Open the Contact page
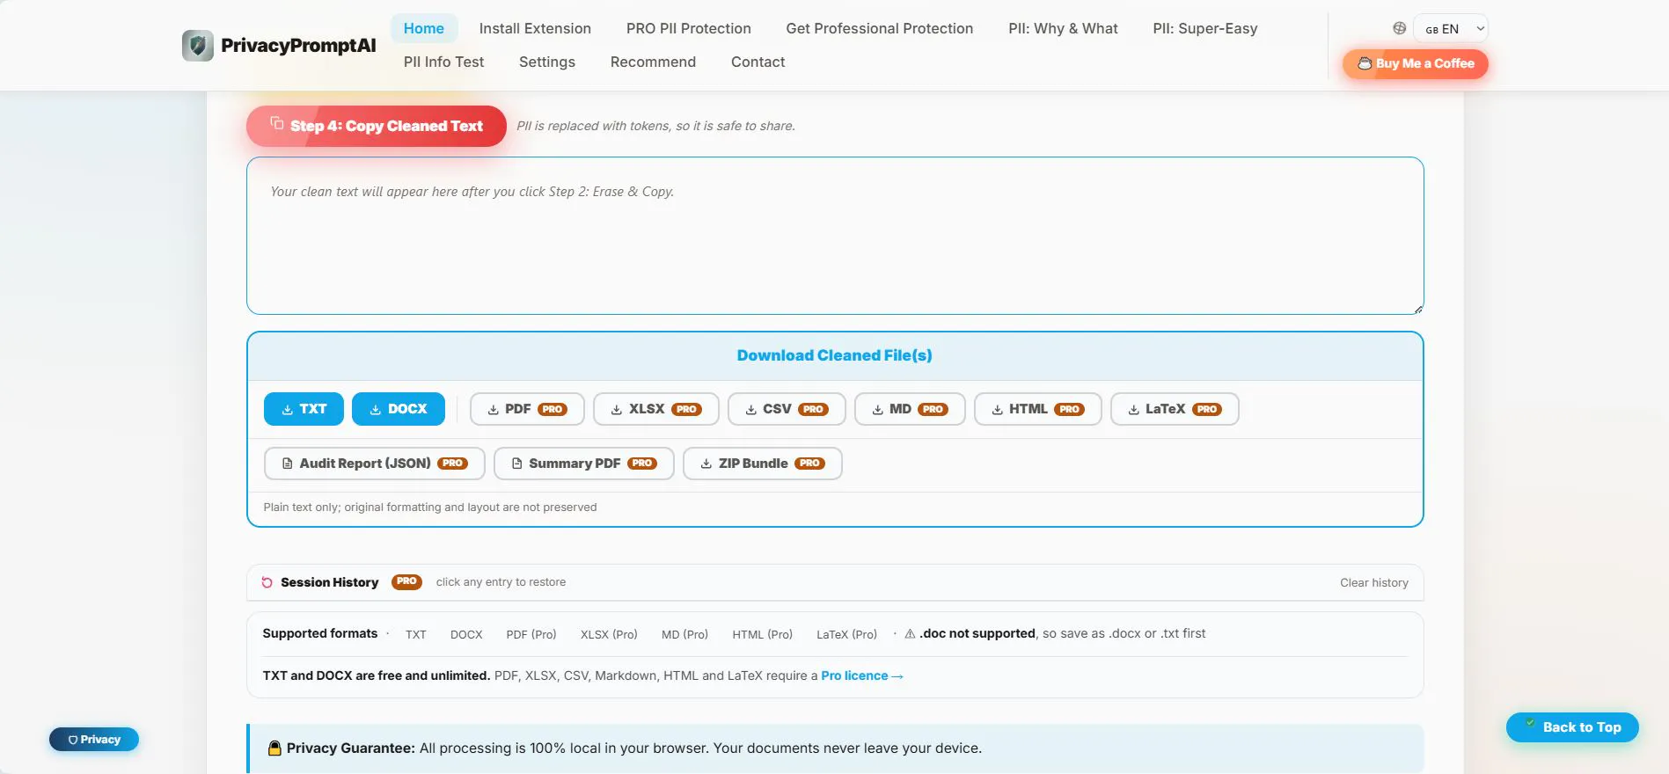Viewport: 1669px width, 774px height. 758,62
